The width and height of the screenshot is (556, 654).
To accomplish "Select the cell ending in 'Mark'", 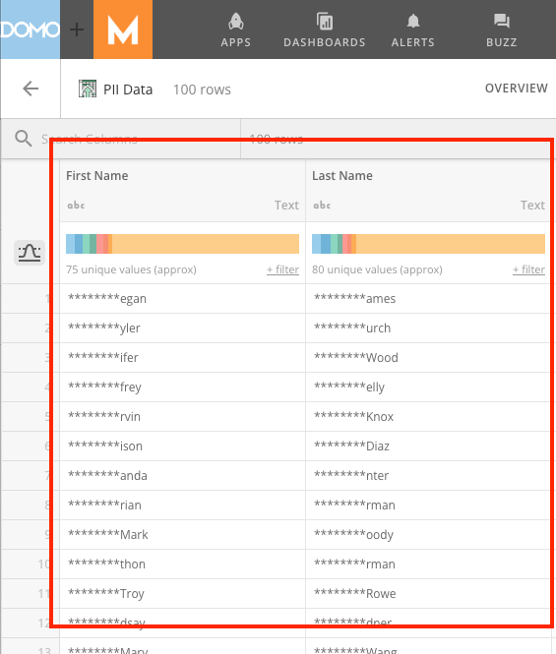I will 182,535.
